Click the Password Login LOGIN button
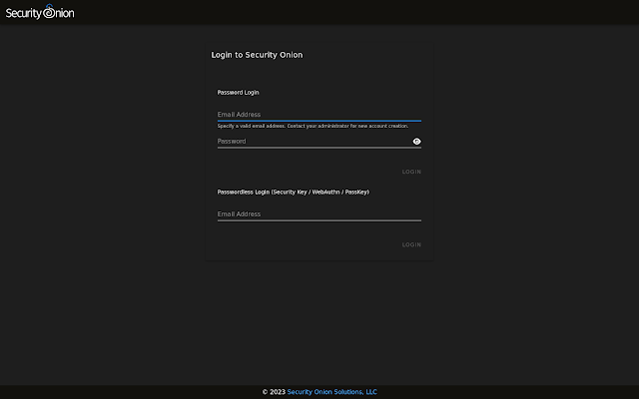 click(x=411, y=172)
